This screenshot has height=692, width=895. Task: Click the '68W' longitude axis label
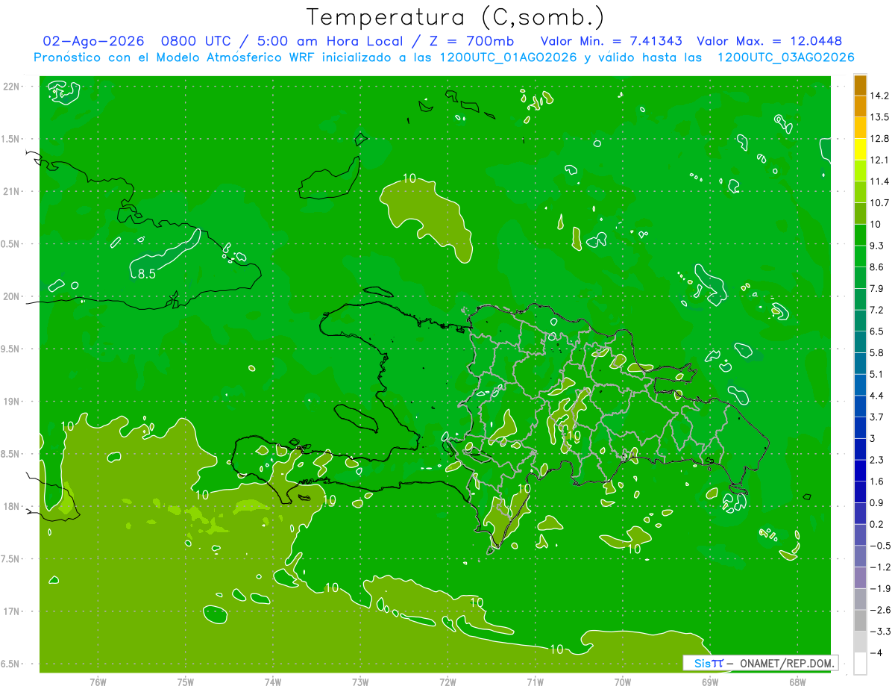click(797, 682)
